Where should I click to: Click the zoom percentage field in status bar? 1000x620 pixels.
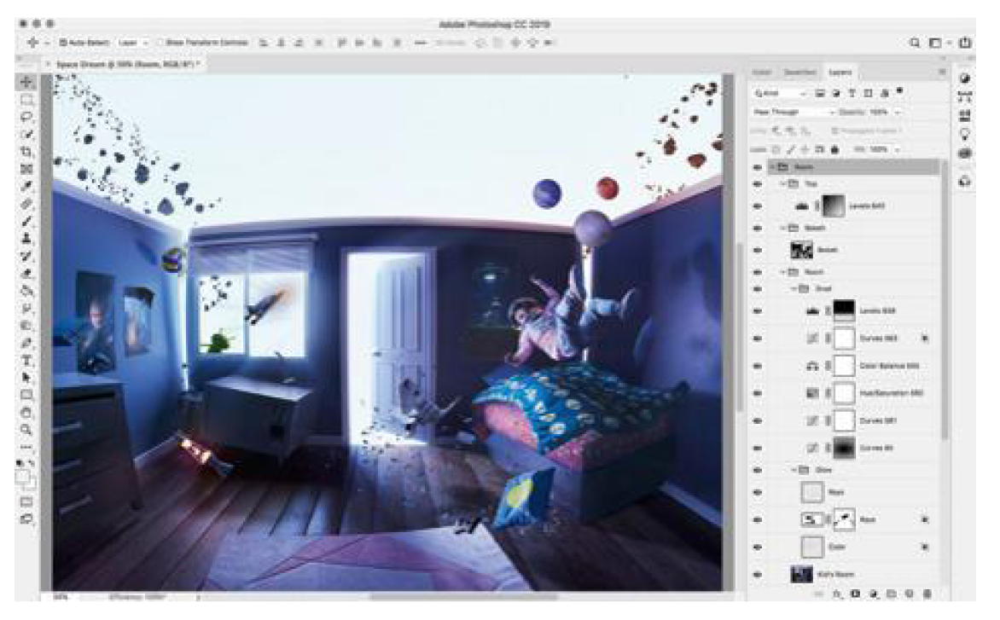coord(60,597)
